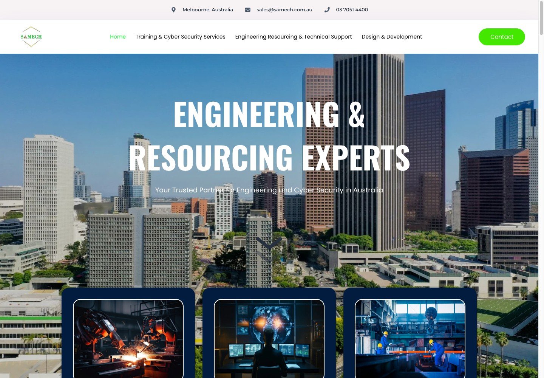The width and height of the screenshot is (544, 378).
Task: Click the down chevron scroll arrow
Action: coord(269,243)
